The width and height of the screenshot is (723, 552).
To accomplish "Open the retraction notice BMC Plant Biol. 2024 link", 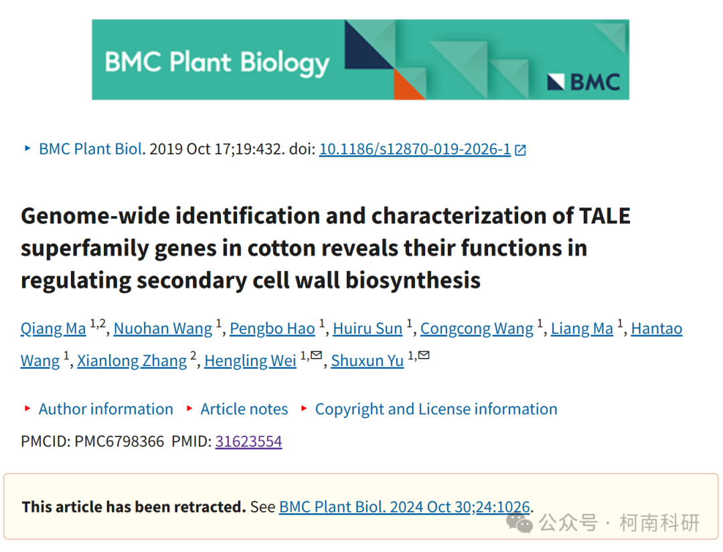I will pos(404,507).
